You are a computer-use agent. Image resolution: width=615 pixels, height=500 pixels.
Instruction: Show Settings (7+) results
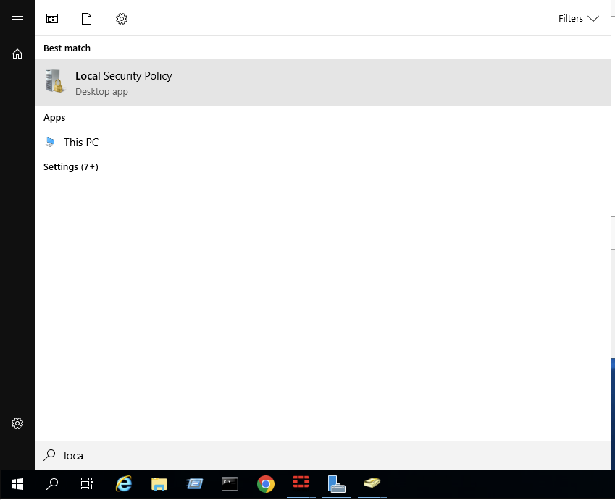70,167
